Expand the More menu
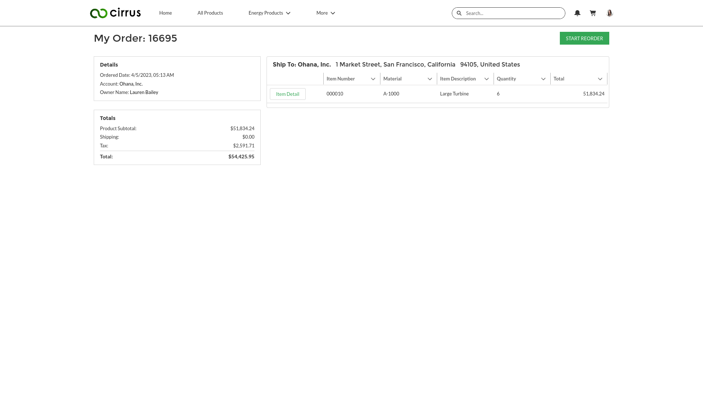This screenshot has width=703, height=395. 326,13
